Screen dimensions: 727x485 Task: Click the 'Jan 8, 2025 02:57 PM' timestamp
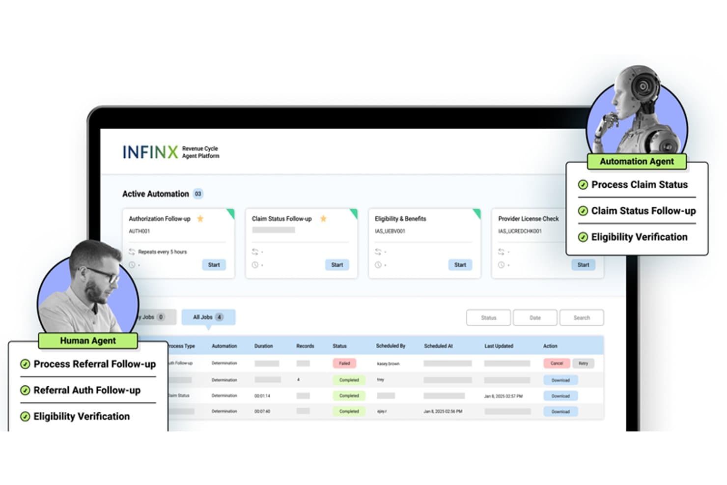(x=503, y=396)
